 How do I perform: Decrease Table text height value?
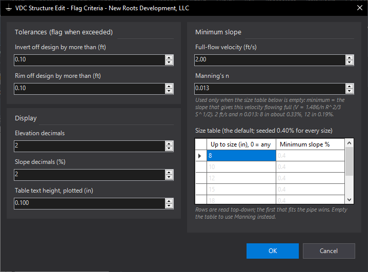tap(169, 206)
